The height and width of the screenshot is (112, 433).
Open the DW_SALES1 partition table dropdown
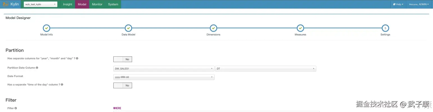tap(164, 68)
